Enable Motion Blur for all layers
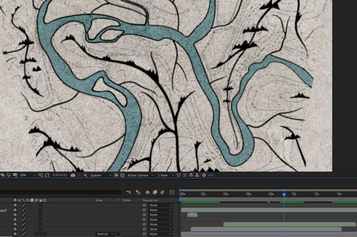This screenshot has width=357, height=237. tap(162, 192)
